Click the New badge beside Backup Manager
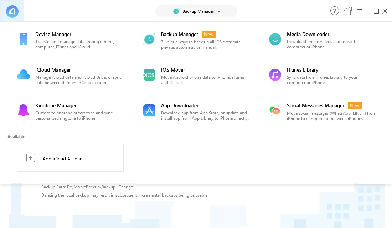 [x=208, y=34]
